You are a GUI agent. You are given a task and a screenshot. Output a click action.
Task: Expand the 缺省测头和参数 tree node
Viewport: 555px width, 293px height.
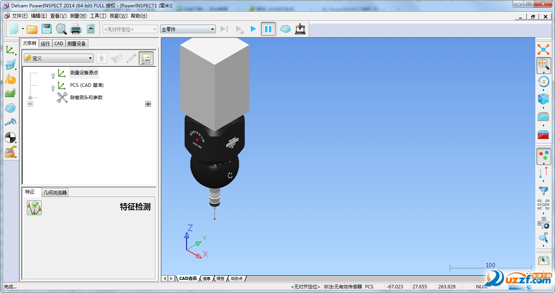tap(30, 98)
